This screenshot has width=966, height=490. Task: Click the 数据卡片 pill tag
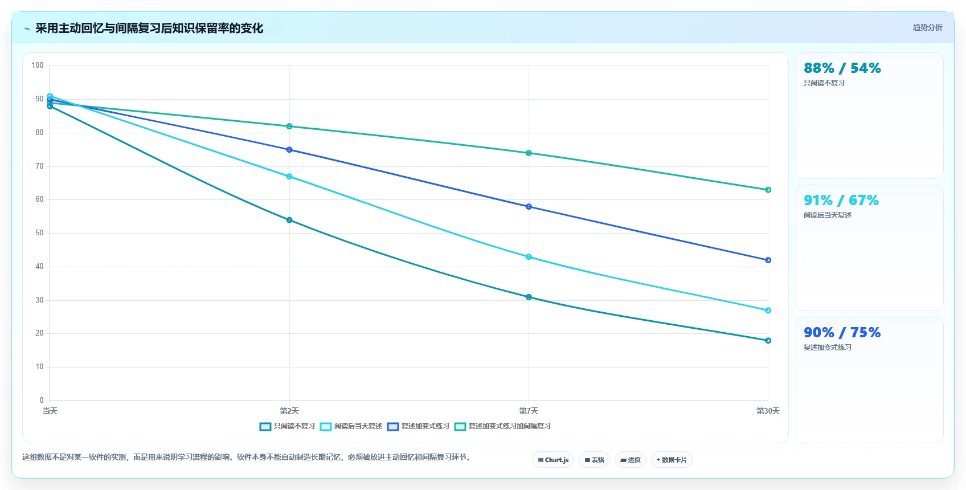pos(672,460)
